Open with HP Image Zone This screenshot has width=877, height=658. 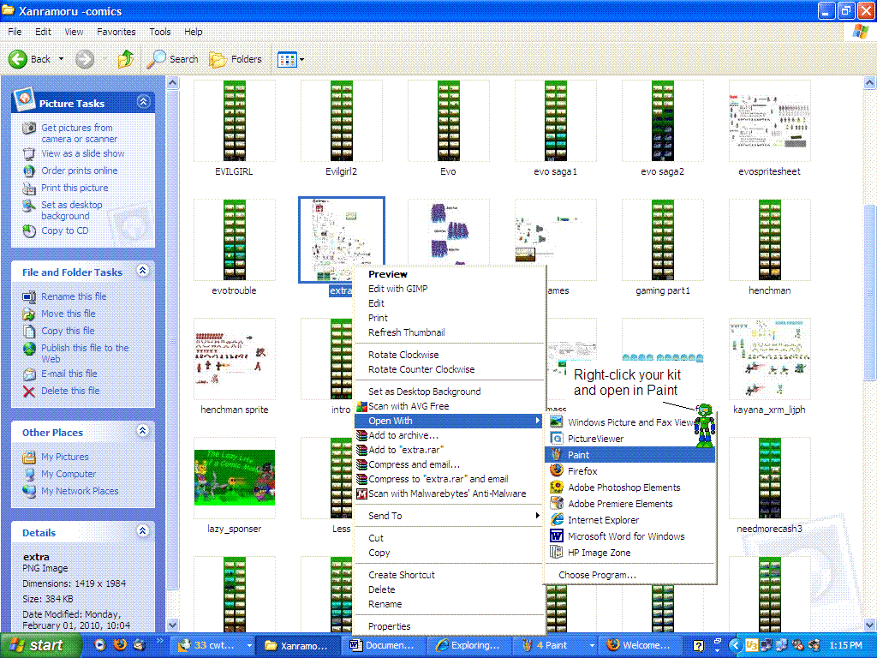[600, 552]
